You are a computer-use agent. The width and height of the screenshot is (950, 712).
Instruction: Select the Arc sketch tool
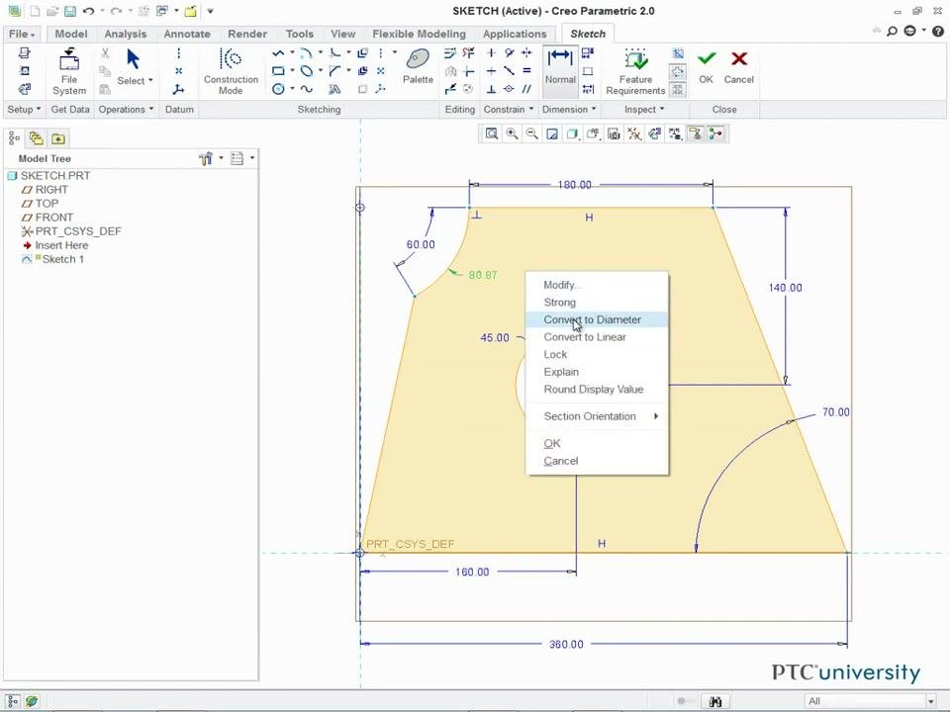307,53
